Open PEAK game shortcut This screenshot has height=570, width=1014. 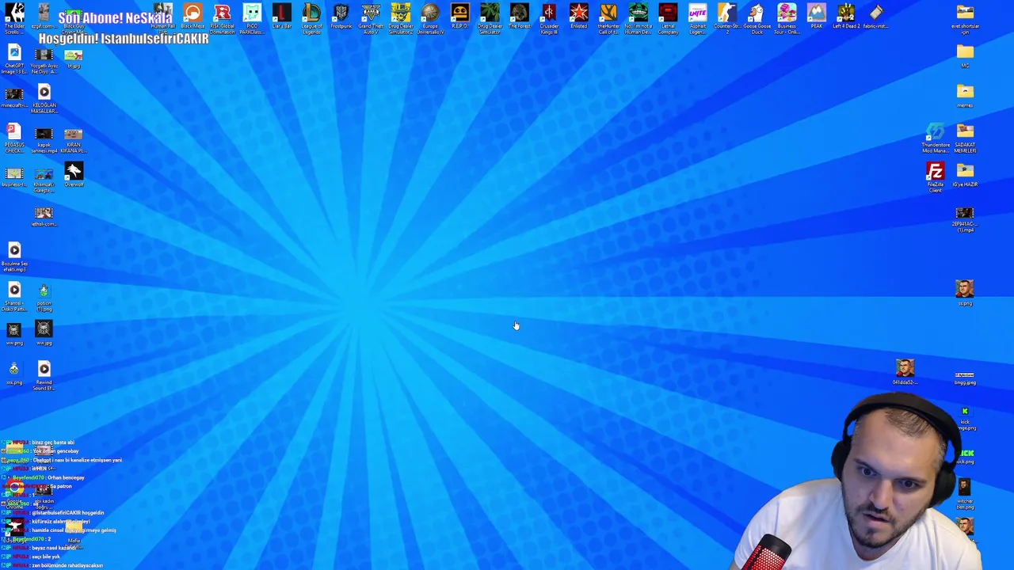pyautogui.click(x=816, y=17)
